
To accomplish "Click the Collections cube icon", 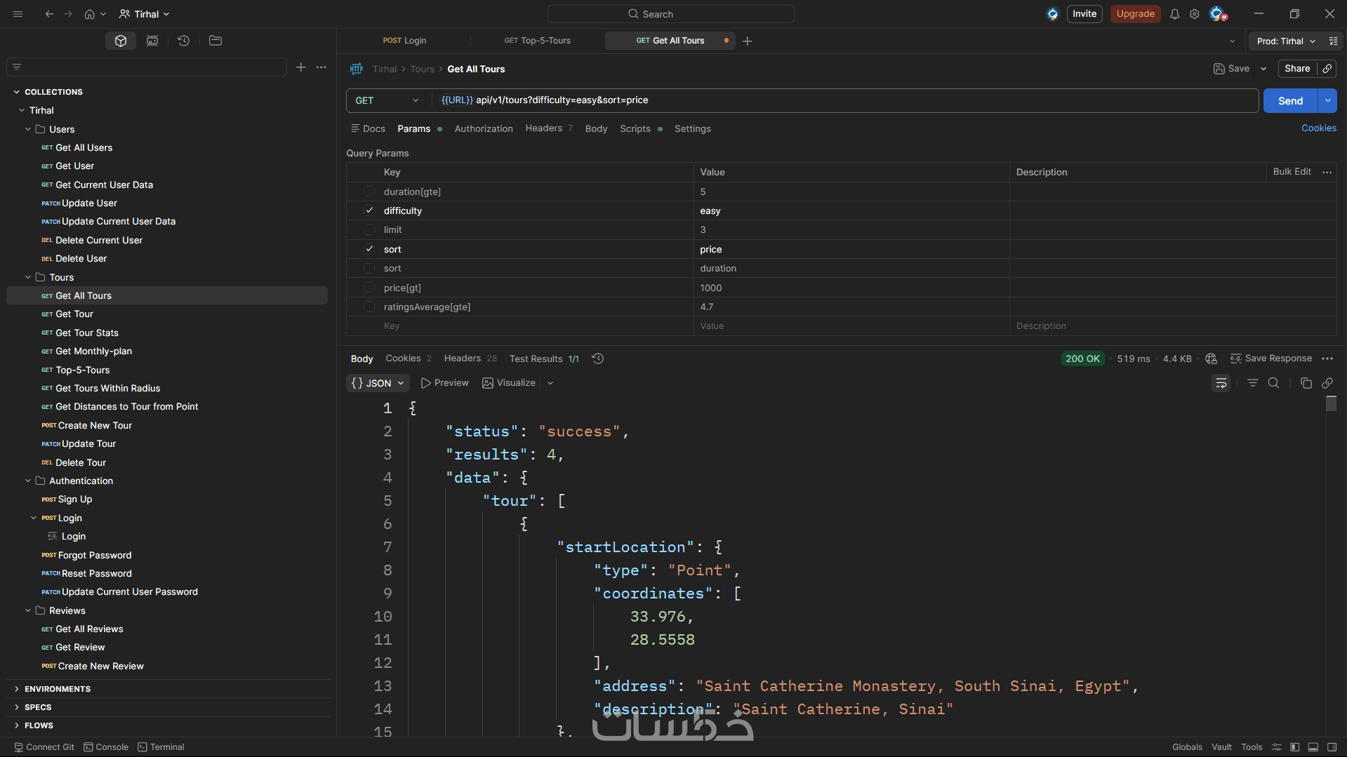I will coord(121,41).
